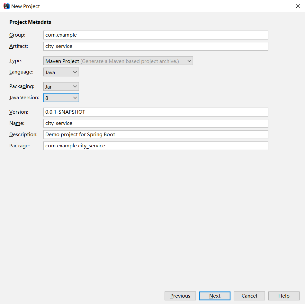Viewport: 305px width, 304px height.
Task: Click the Project Metadata heading
Action: [x=30, y=22]
